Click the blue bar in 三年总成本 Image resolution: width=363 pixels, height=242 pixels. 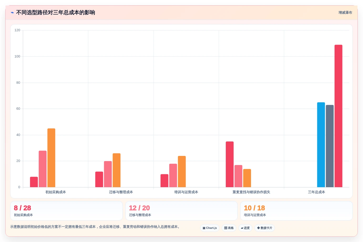point(321,145)
